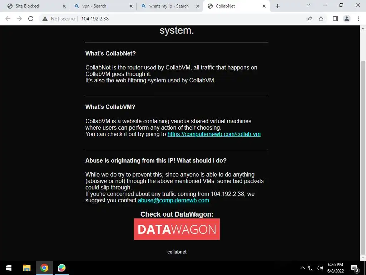Reload the current page
Viewport: 366px width, 275px height.
point(31,19)
